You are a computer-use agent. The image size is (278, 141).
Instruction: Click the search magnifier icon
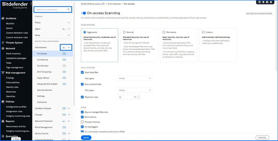click(68, 10)
